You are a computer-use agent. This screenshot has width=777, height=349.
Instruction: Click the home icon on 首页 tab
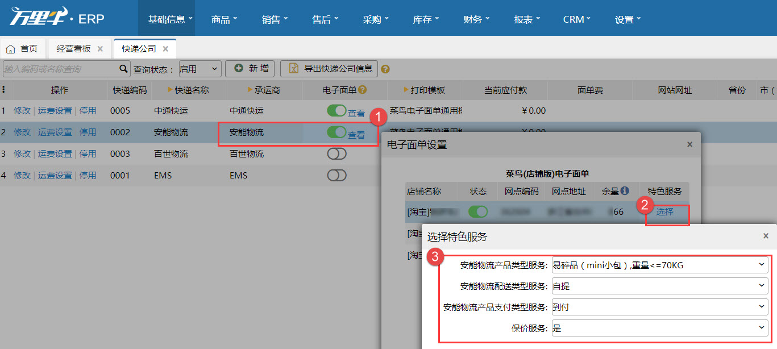10,49
